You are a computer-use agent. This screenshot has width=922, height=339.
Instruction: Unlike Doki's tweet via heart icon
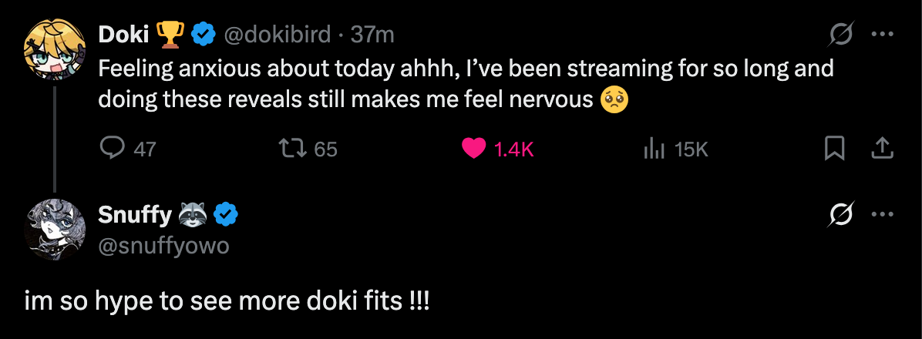click(473, 148)
